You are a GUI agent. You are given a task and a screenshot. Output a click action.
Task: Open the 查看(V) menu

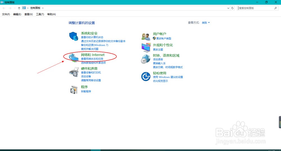point(28,14)
